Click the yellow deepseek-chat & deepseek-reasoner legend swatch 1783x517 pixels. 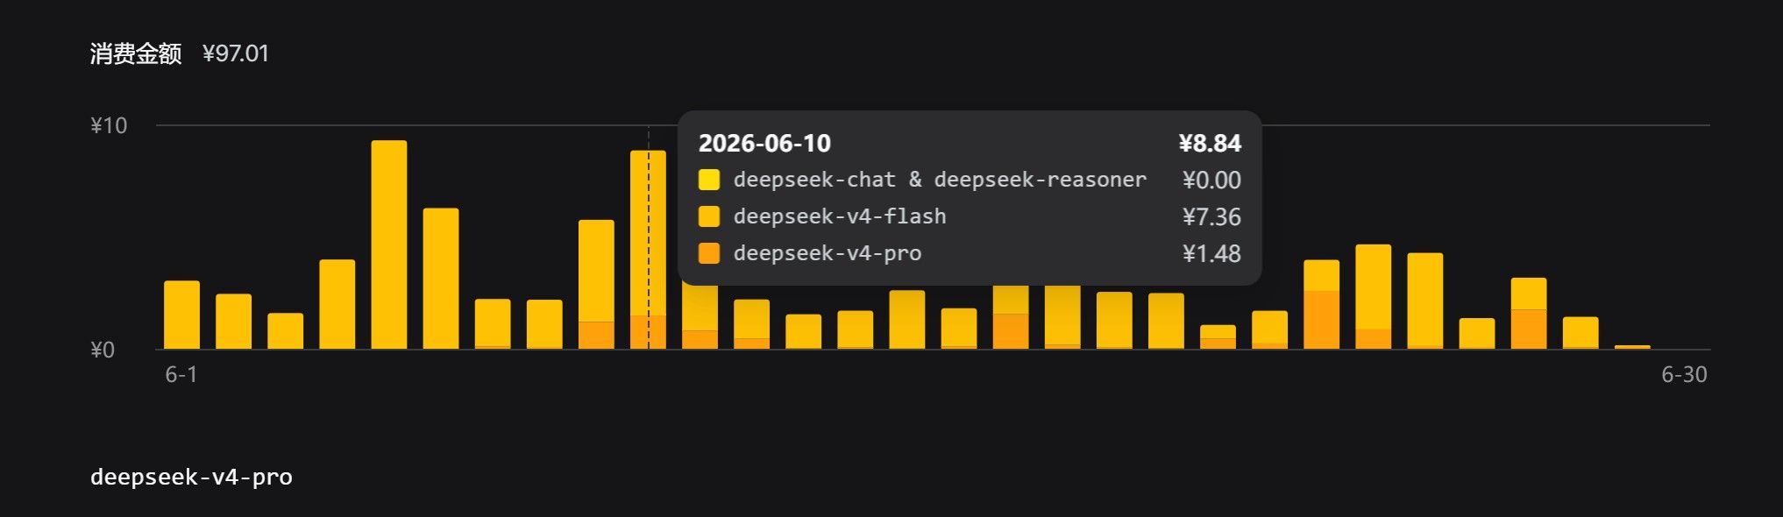point(708,180)
